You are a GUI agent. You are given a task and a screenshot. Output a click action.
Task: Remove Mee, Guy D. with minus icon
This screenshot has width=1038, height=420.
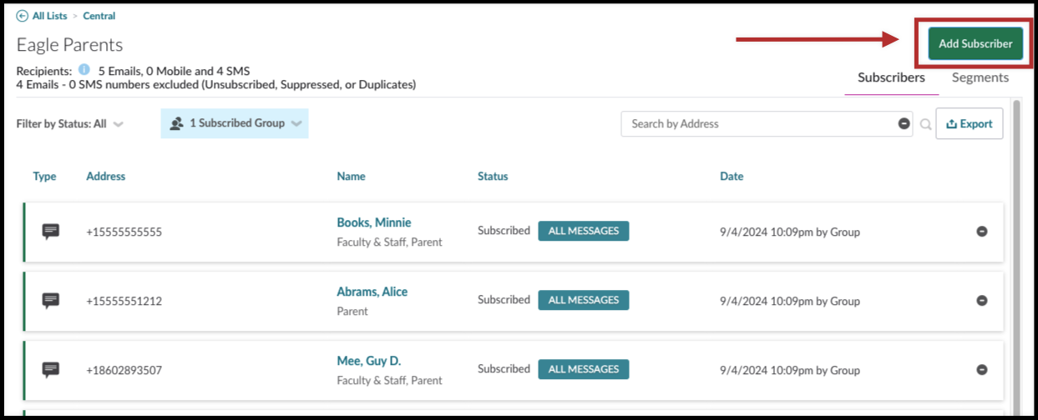(x=982, y=370)
